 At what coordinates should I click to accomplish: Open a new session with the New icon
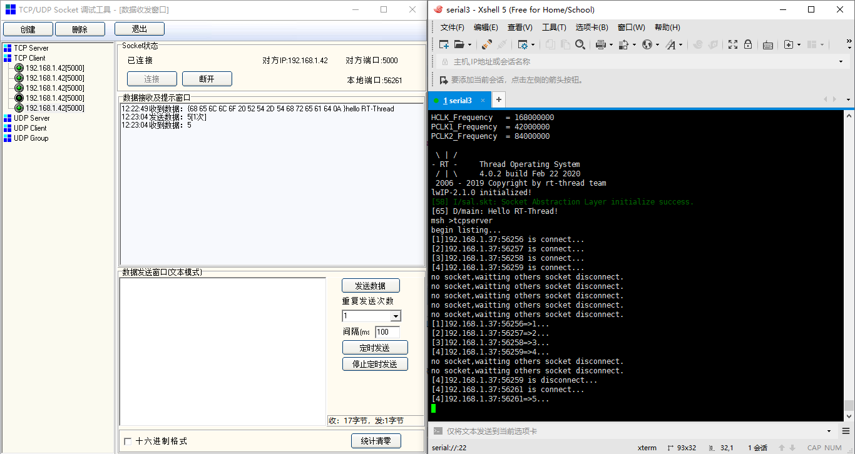pyautogui.click(x=444, y=44)
